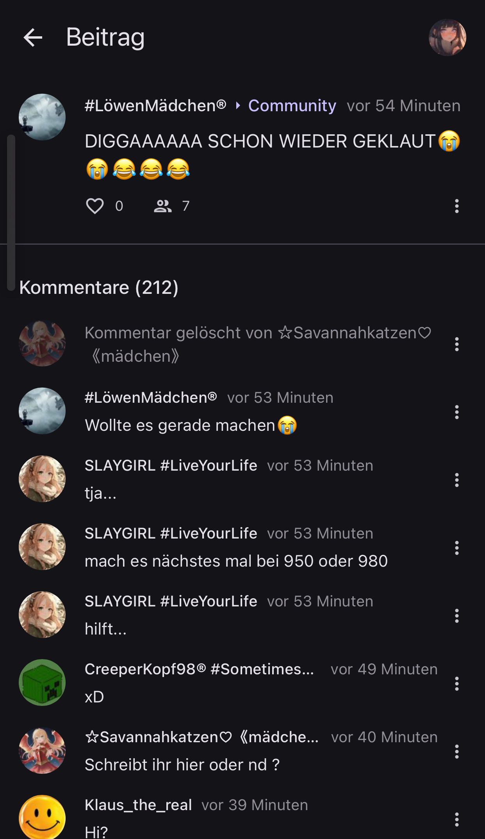Tap SLAYGIRL avatar beside 'tja...' comment
This screenshot has width=485, height=839.
(x=42, y=479)
